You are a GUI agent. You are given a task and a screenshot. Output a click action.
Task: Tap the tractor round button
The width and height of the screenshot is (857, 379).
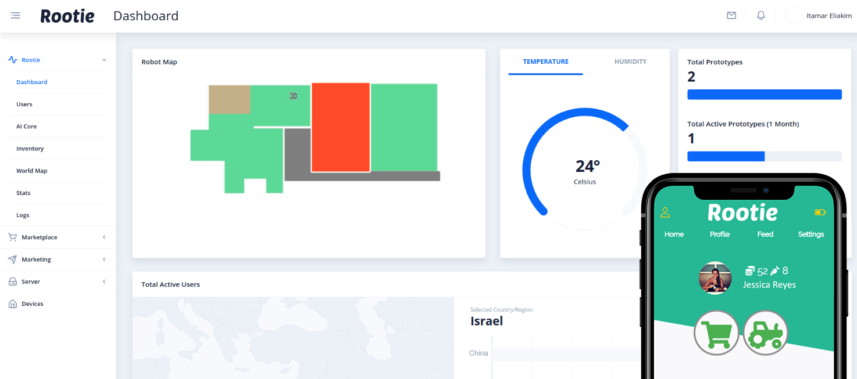(765, 333)
